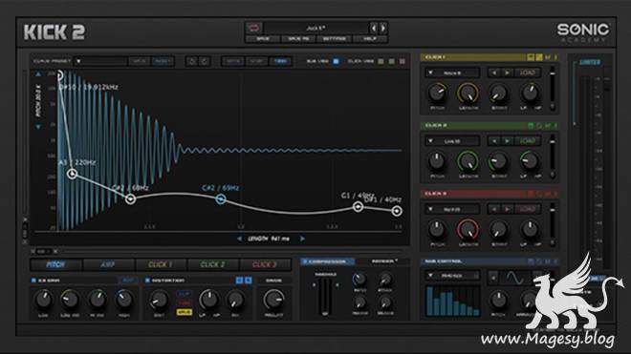The image size is (631, 354).
Task: Toggle green Click View square
Action: pyautogui.click(x=391, y=61)
